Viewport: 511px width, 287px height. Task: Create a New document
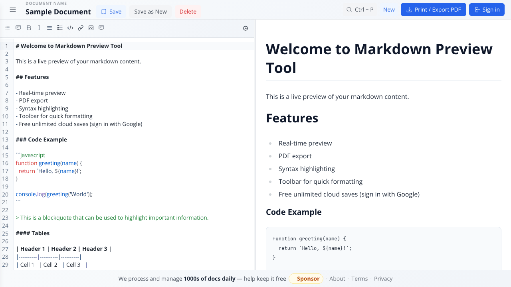coord(389,10)
